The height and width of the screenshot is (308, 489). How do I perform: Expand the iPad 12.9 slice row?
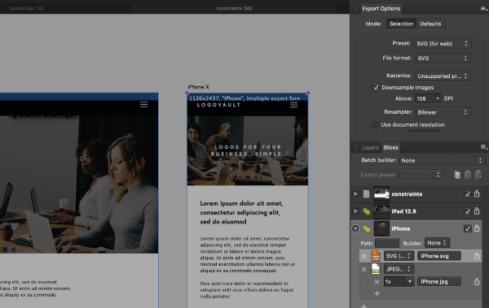pyautogui.click(x=355, y=211)
